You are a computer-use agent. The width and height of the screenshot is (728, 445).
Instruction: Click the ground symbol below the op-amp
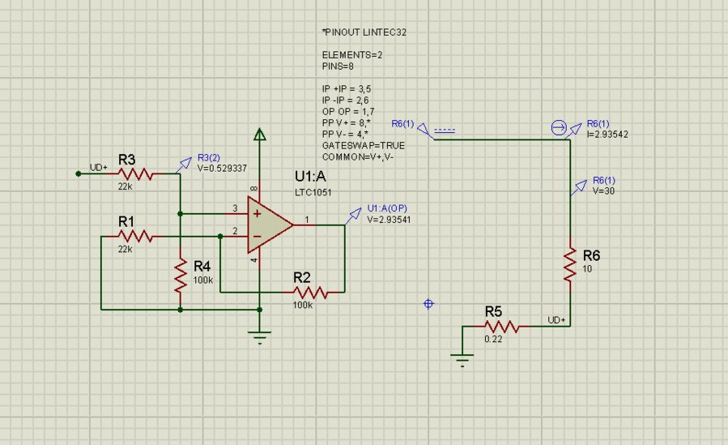(259, 338)
